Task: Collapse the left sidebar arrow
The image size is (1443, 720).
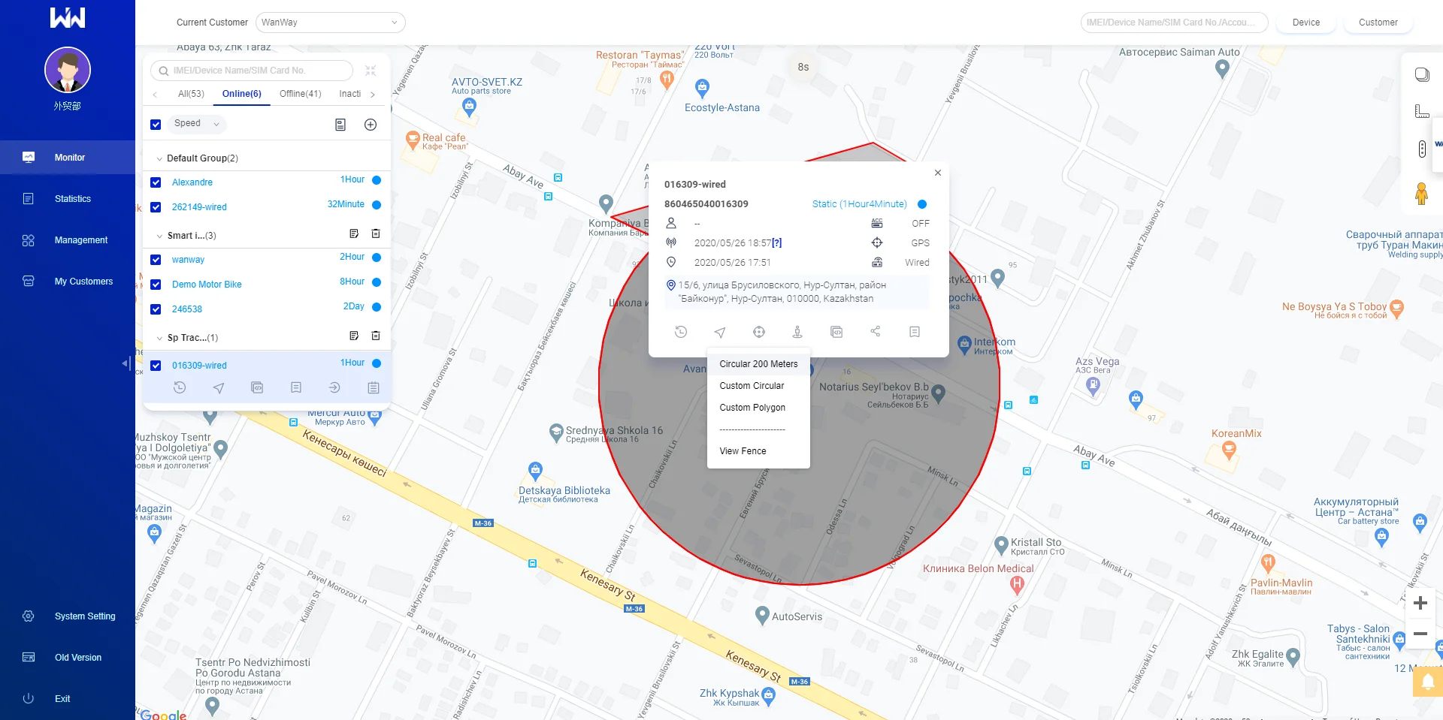Action: [x=126, y=363]
